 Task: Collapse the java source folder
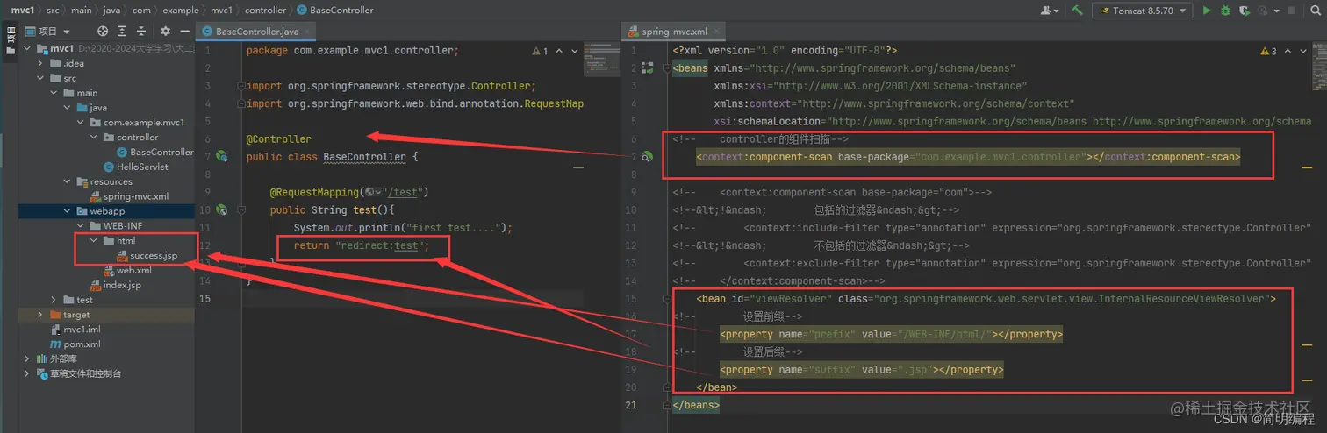click(x=67, y=108)
